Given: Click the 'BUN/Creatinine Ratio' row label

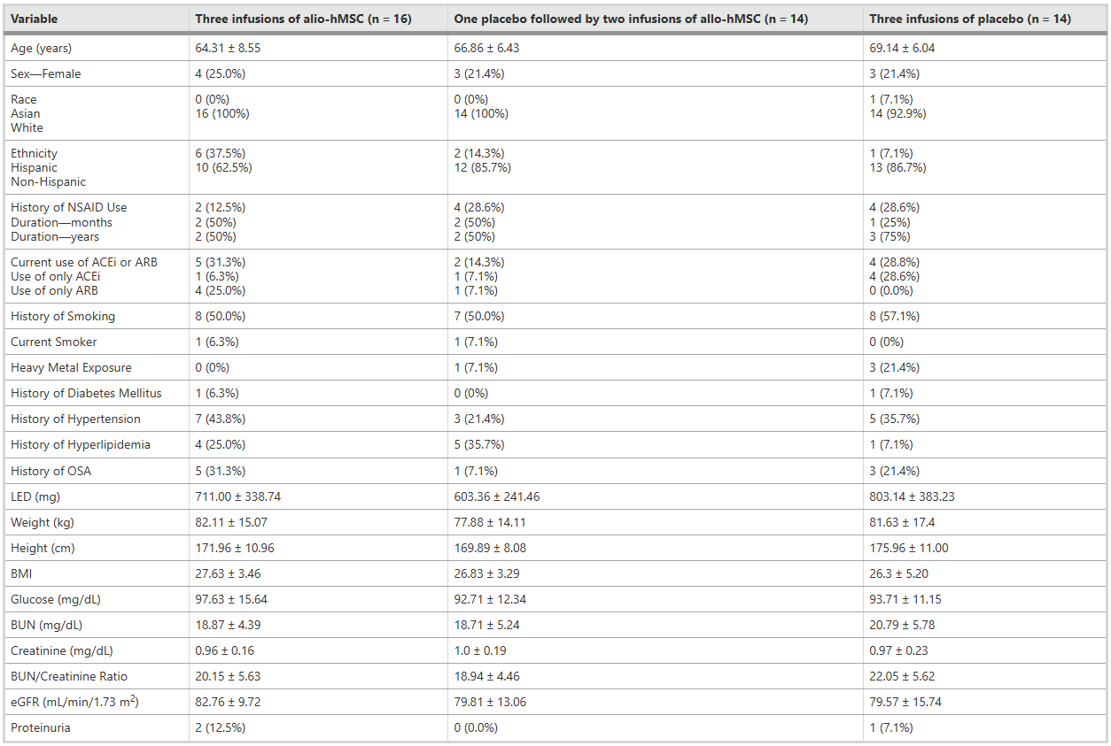Looking at the screenshot, I should tap(69, 676).
